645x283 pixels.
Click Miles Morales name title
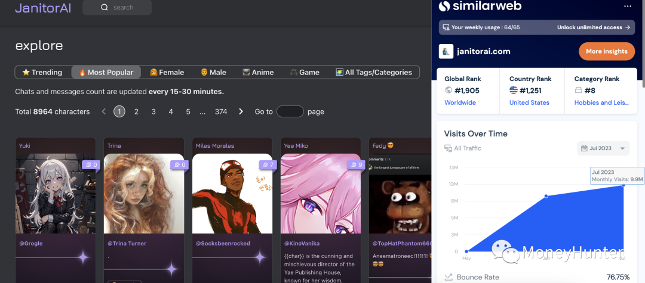(215, 145)
